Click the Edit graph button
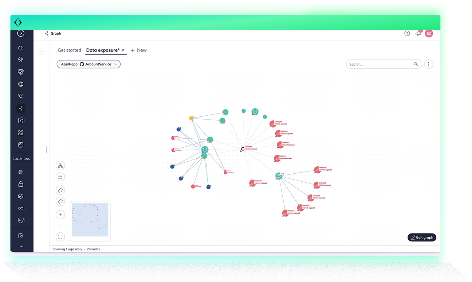This screenshot has width=472, height=282. (422, 237)
